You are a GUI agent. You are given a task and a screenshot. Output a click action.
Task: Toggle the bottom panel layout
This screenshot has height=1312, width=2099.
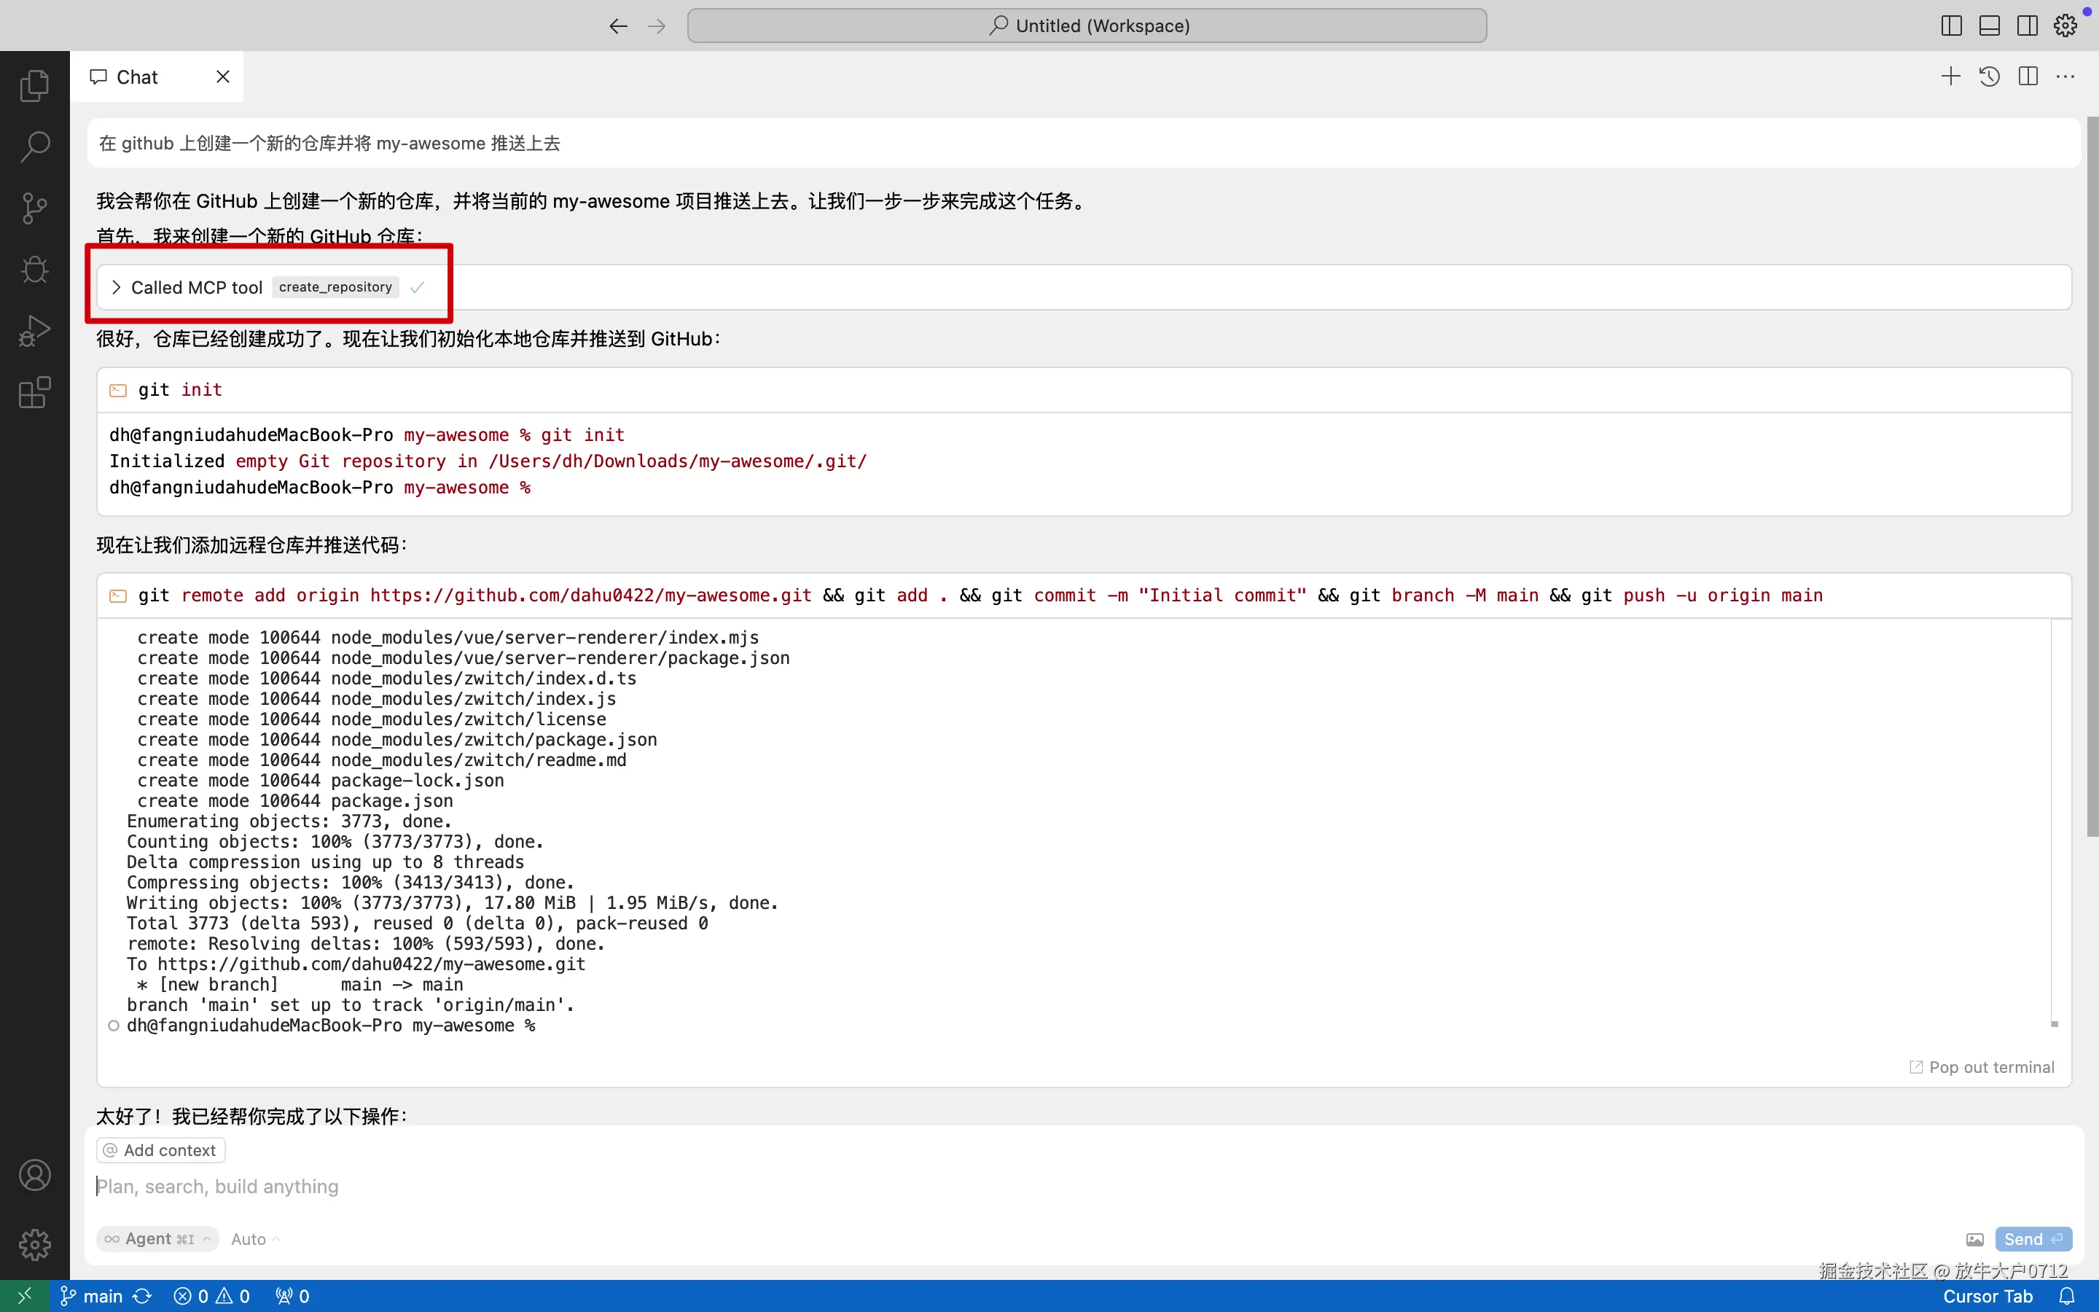[1990, 26]
